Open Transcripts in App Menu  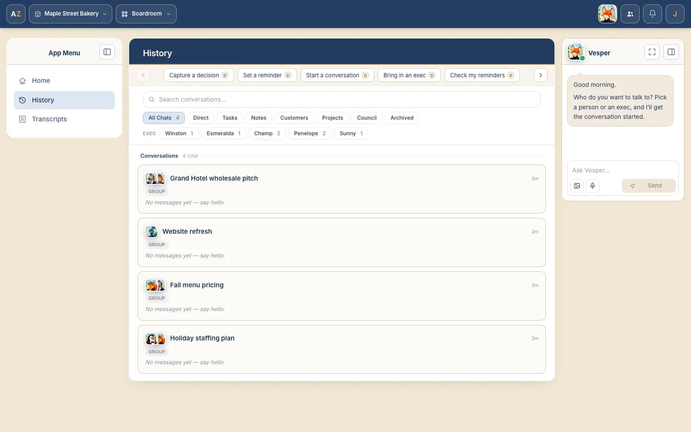tap(64, 119)
